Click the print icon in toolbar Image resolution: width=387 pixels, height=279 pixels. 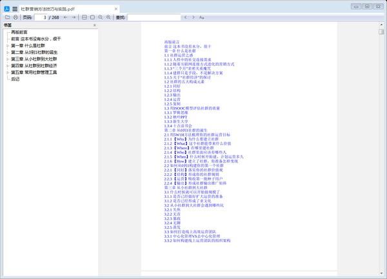pyautogui.click(x=15, y=17)
